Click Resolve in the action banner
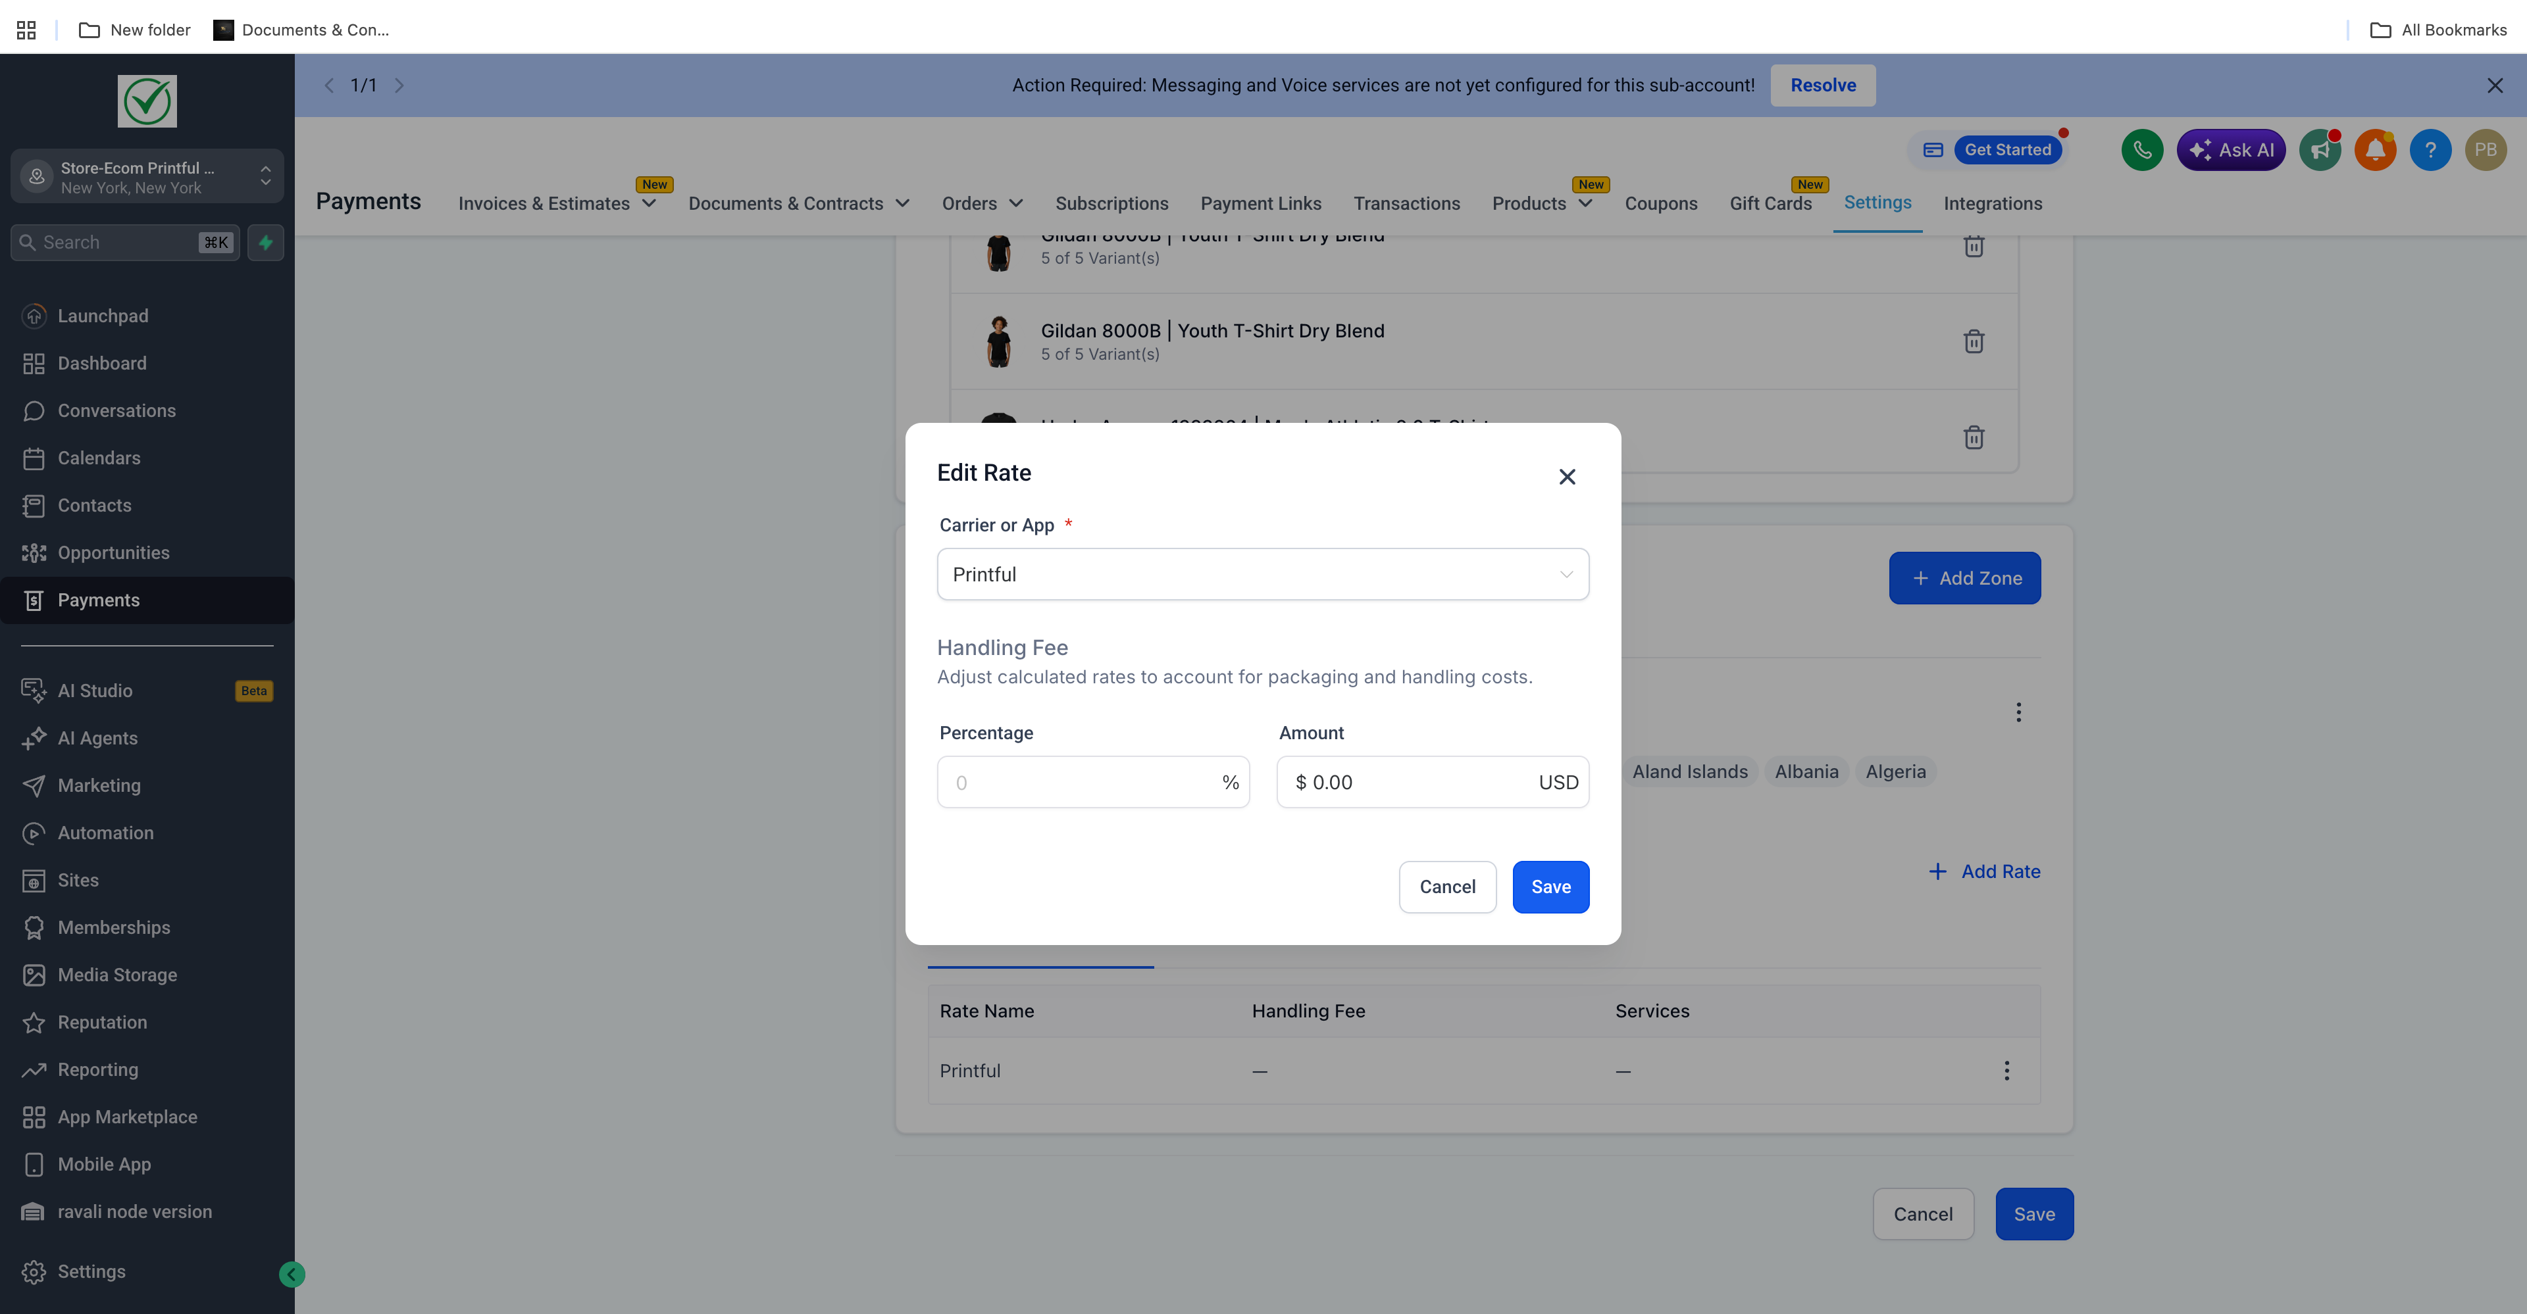 pyautogui.click(x=1823, y=85)
